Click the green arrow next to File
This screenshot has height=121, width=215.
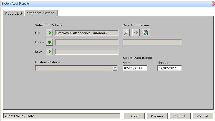click(49, 33)
